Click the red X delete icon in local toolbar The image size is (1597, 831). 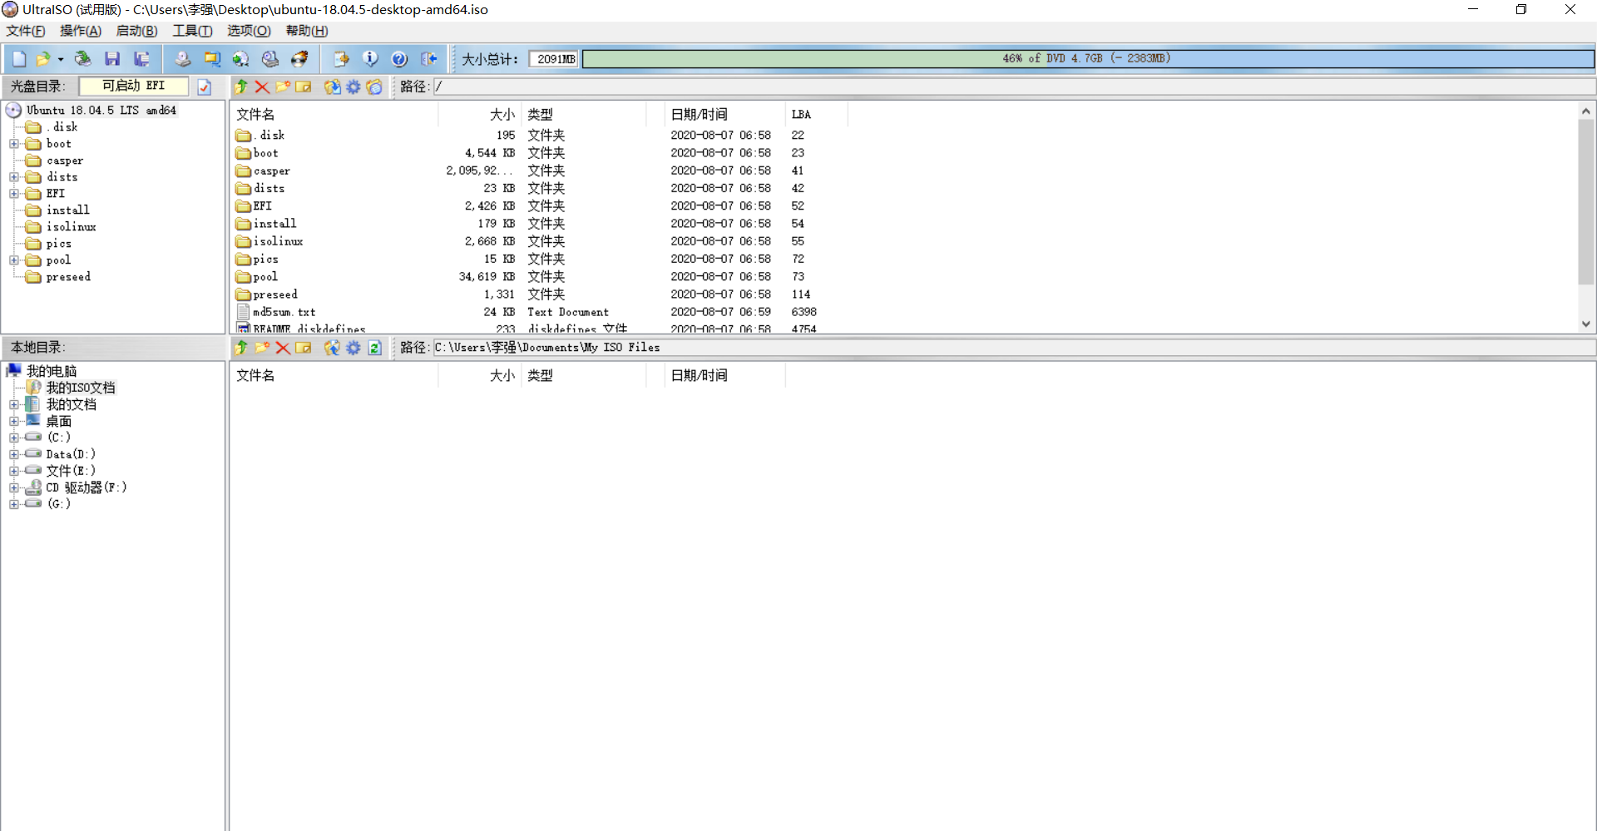pos(283,348)
